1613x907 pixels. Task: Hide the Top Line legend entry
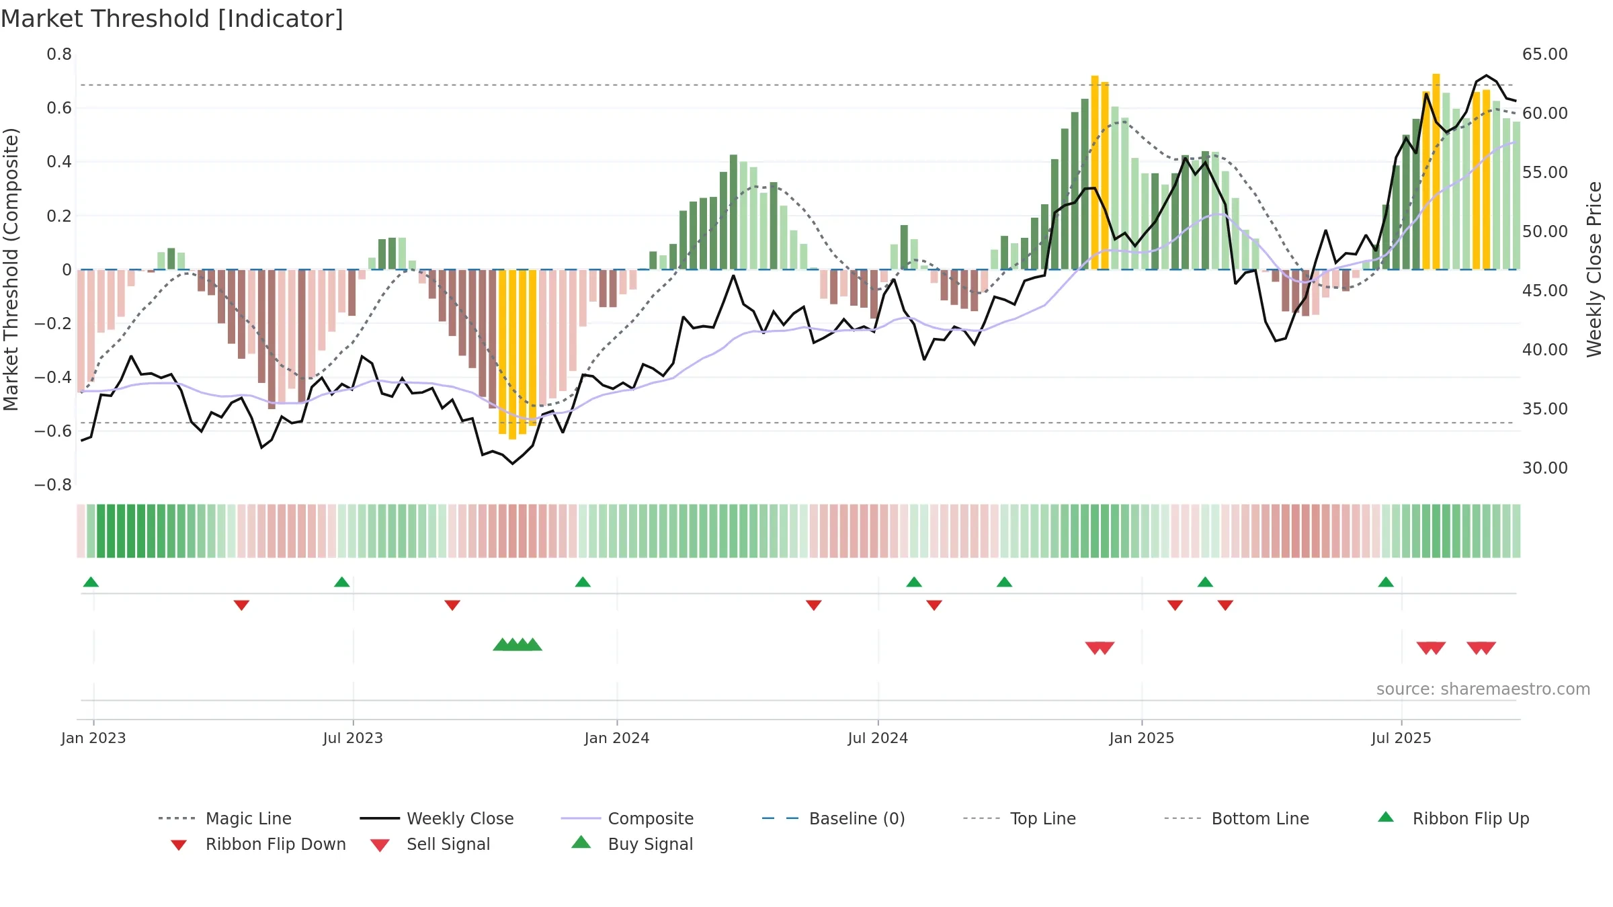pos(1019,818)
